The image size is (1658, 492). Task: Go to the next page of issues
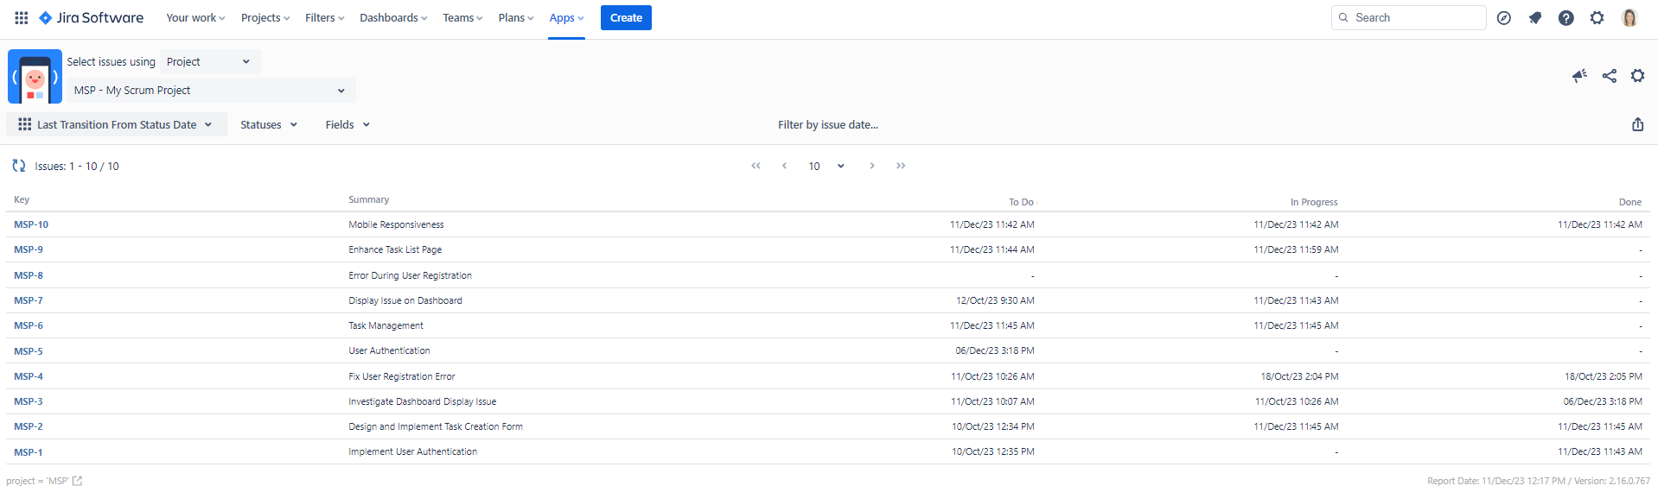(x=871, y=166)
